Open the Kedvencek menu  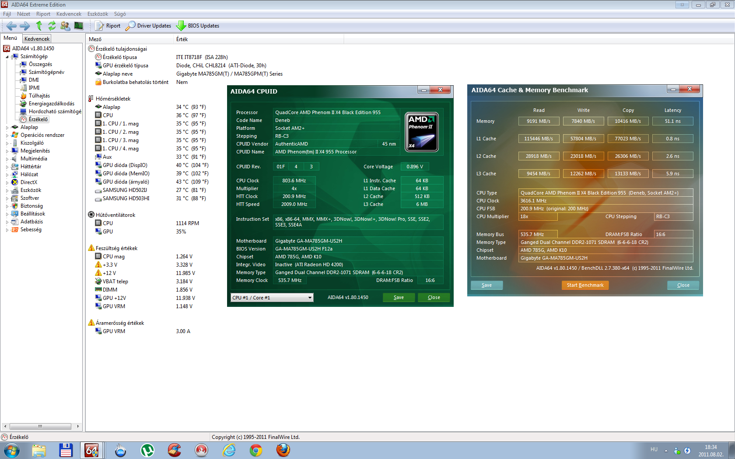[x=69, y=14]
